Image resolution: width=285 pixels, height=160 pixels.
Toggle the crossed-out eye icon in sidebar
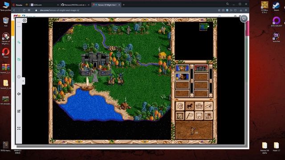tap(19, 60)
